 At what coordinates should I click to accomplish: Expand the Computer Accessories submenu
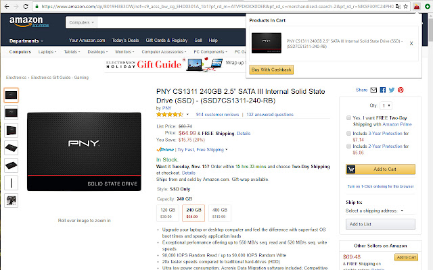[164, 52]
